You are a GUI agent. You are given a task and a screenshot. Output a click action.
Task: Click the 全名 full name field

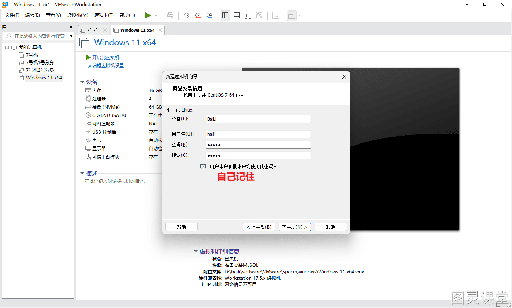[x=258, y=119]
